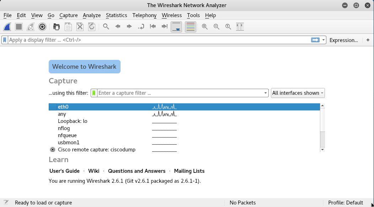Open a capture file icon
This screenshot has width=374, height=207.
[x=57, y=27]
